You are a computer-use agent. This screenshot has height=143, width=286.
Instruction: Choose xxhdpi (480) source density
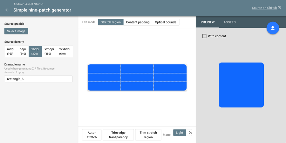coord(49,52)
